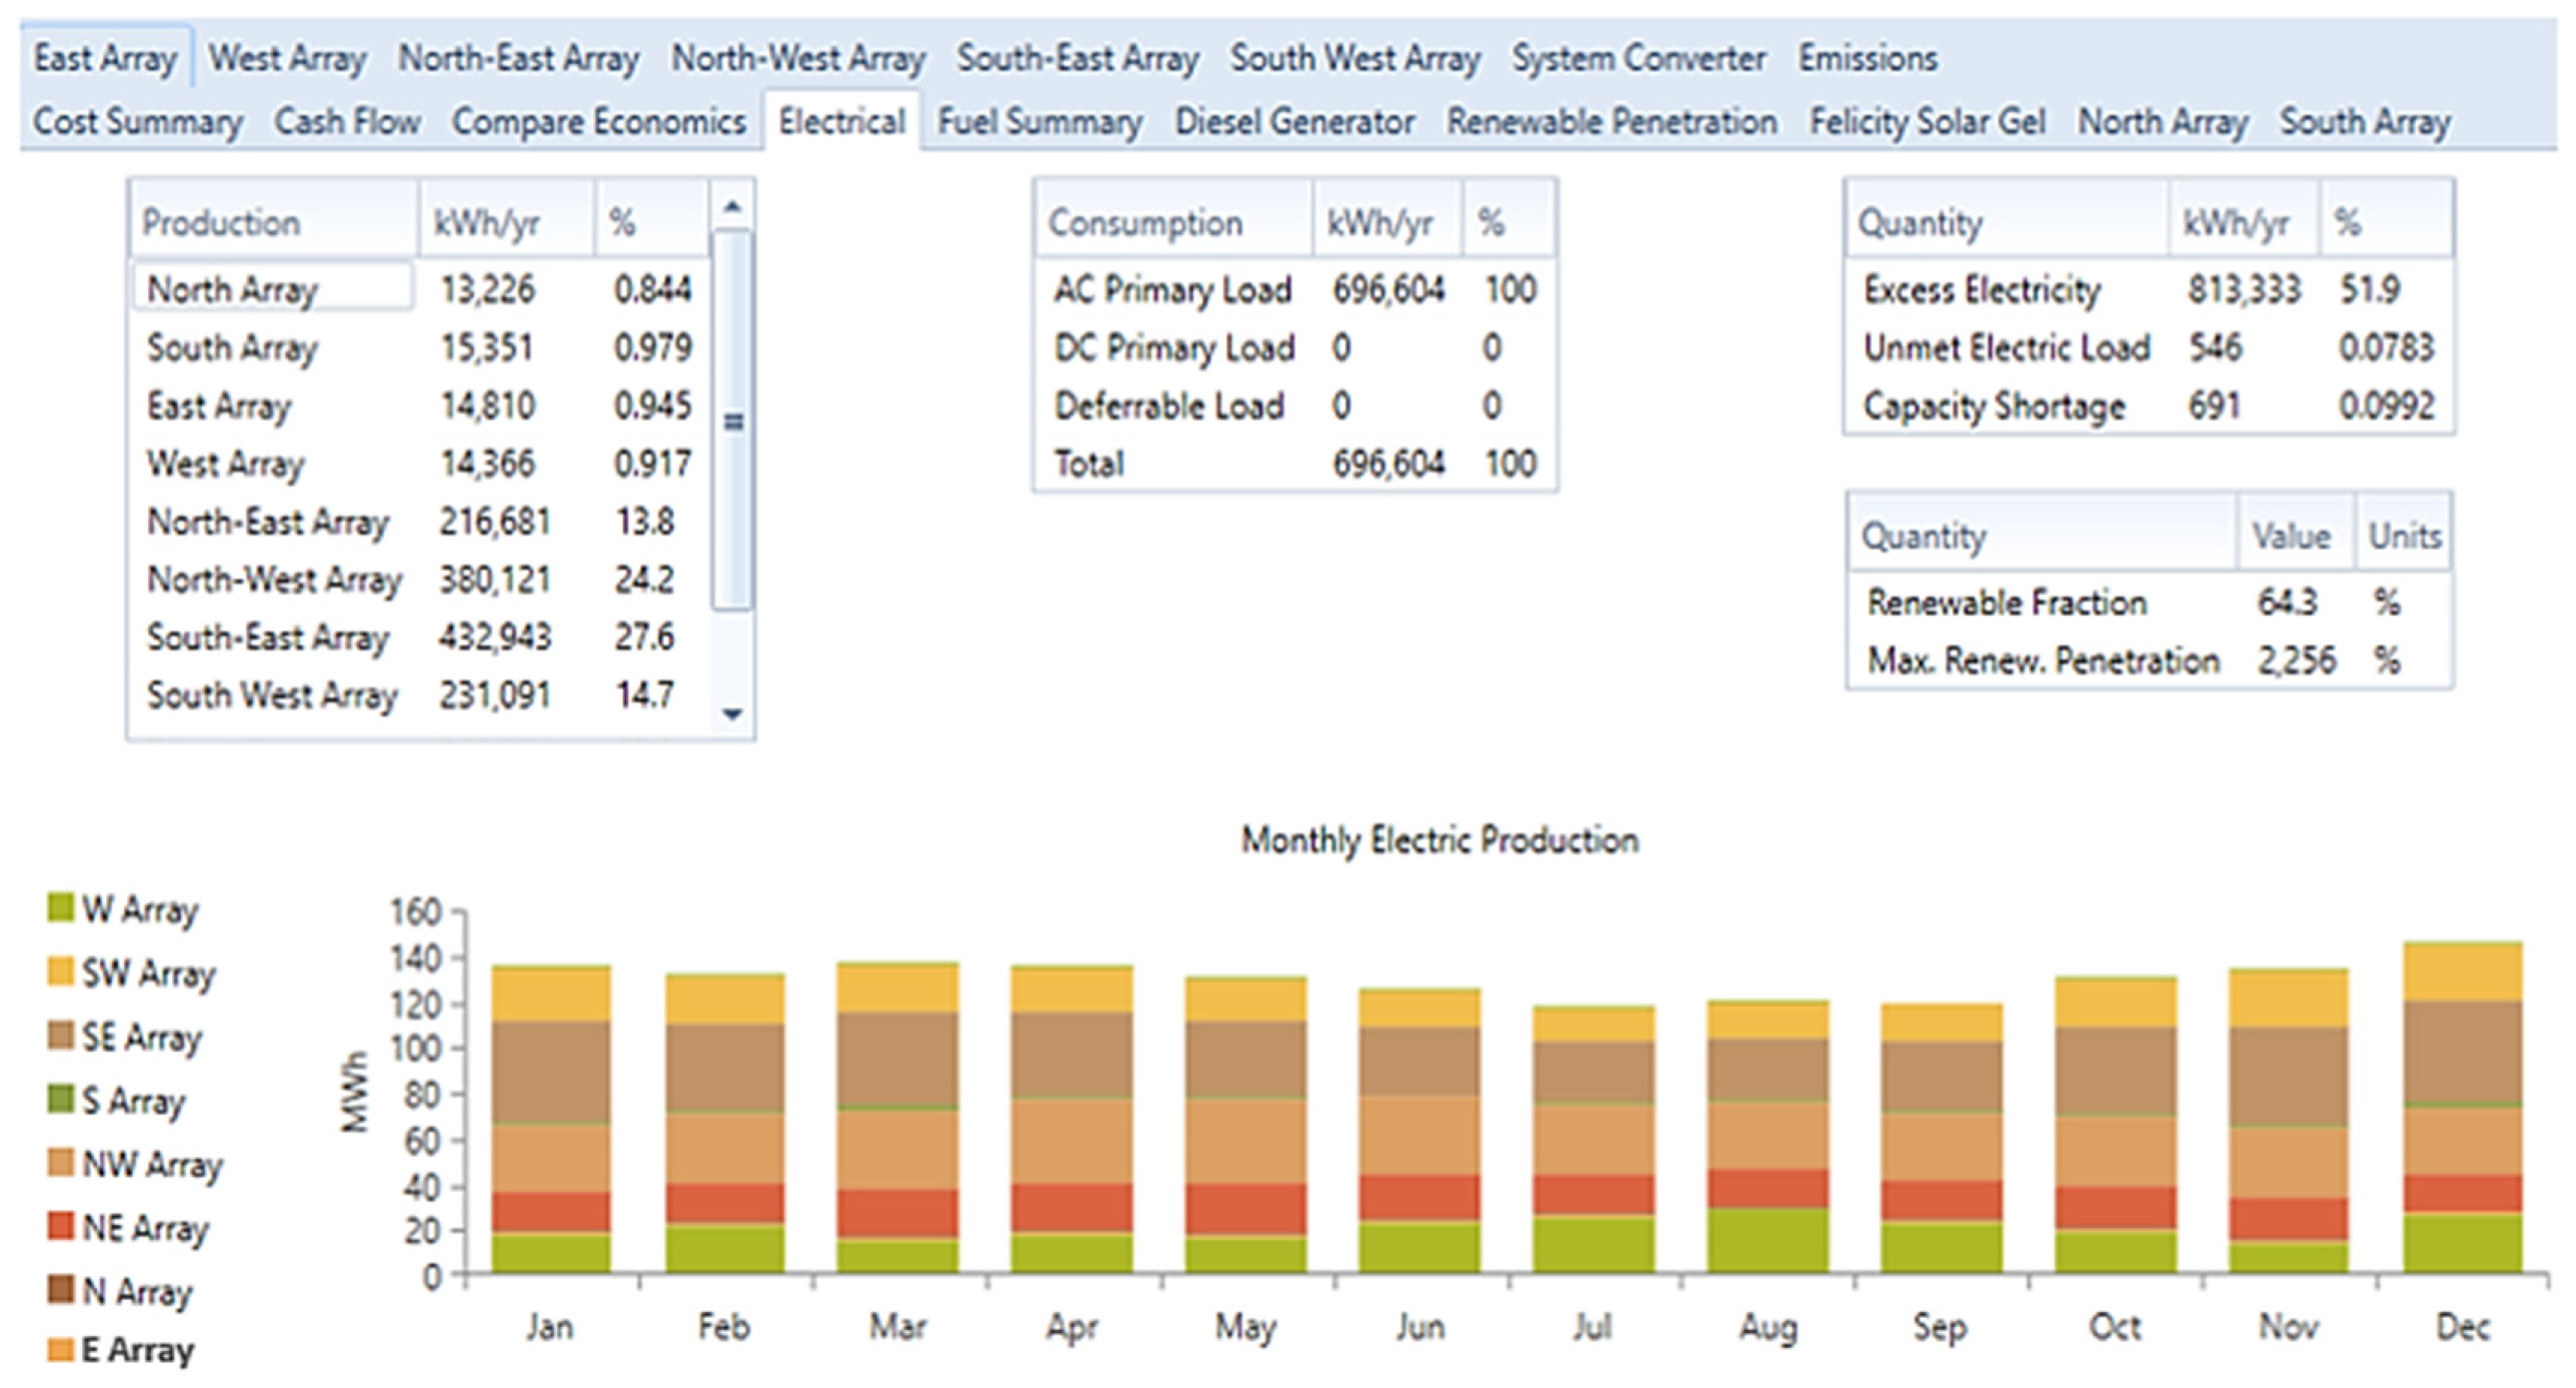Select the South West Array production row
Image resolution: width=2576 pixels, height=1388 pixels.
point(420,695)
